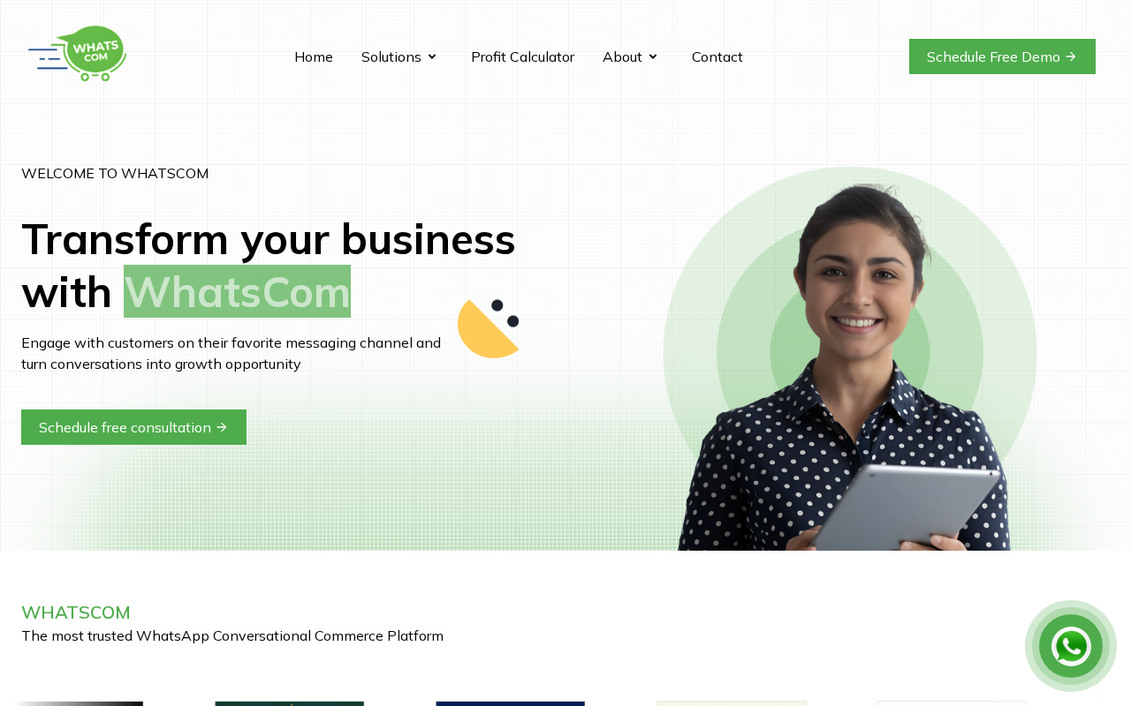Screen dimensions: 1131x706
Task: Open the floating WhatsApp chat icon
Action: tap(1071, 646)
